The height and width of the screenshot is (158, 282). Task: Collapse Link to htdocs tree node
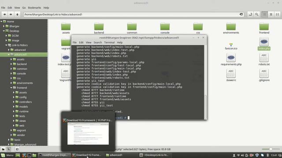coord(6,45)
